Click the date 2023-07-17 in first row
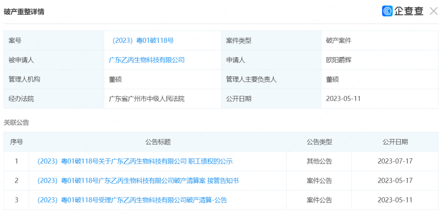Image resolution: width=445 pixels, height=221 pixels. [x=395, y=161]
